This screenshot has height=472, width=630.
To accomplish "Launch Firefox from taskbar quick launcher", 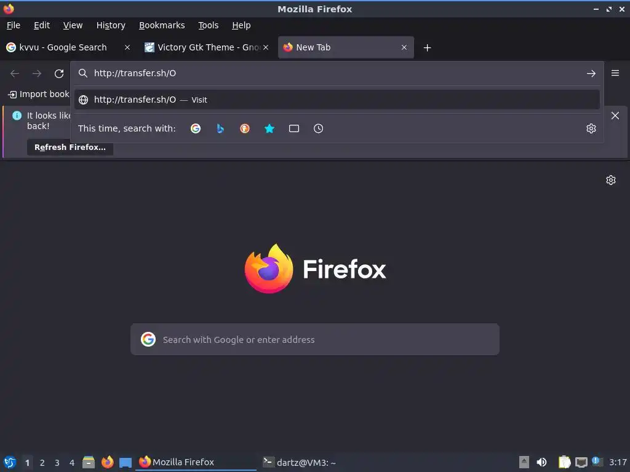I will click(x=107, y=462).
